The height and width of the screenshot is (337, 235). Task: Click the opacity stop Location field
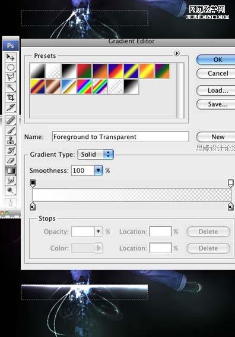[x=160, y=232]
